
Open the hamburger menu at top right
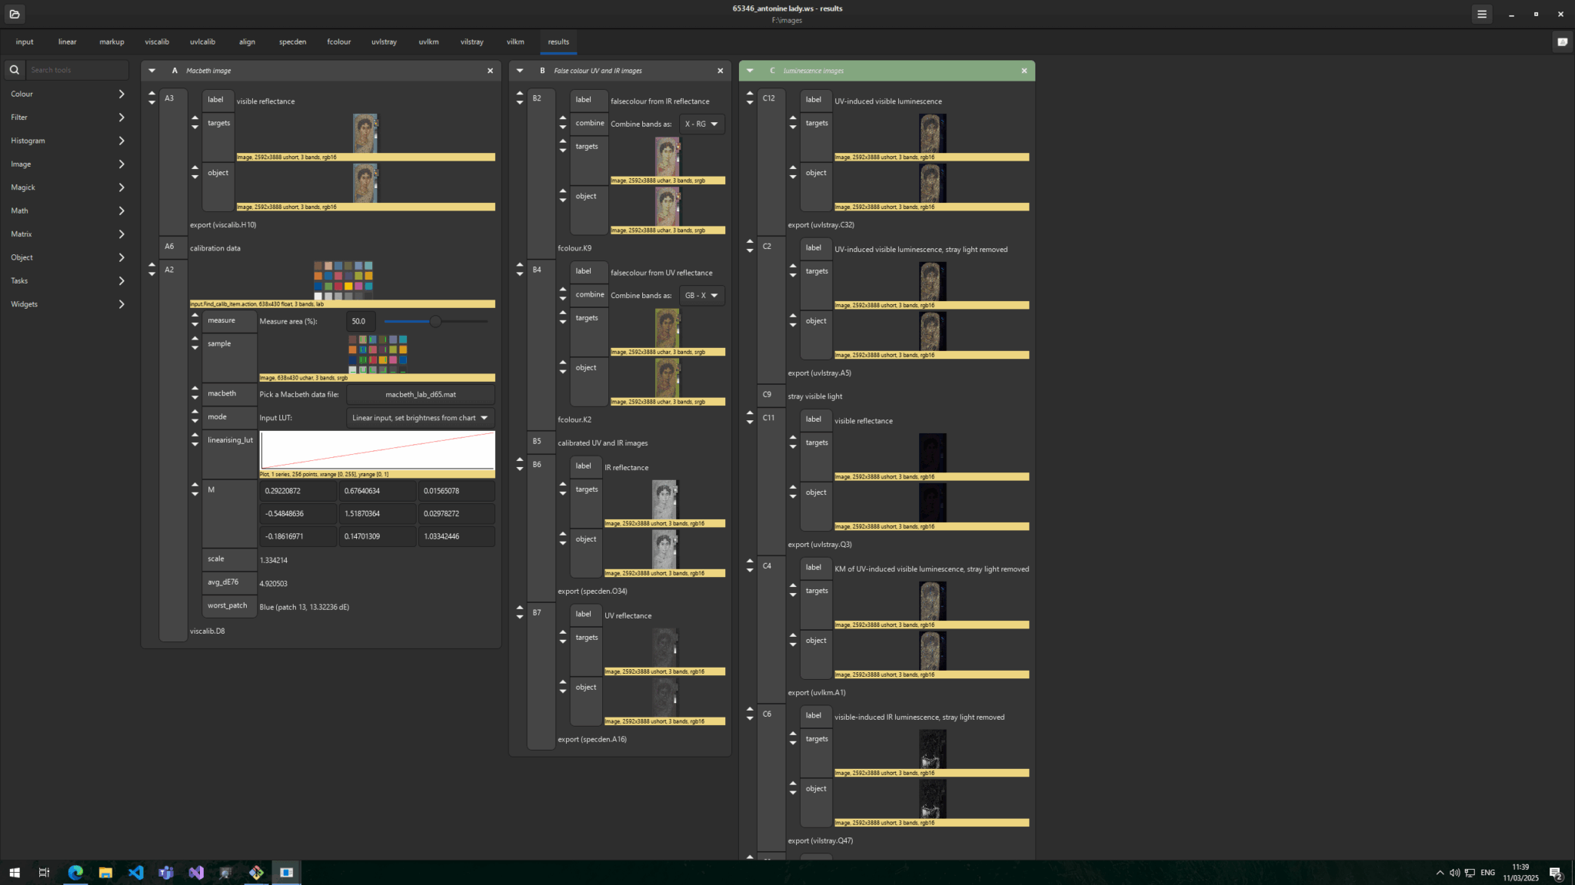[x=1482, y=14]
